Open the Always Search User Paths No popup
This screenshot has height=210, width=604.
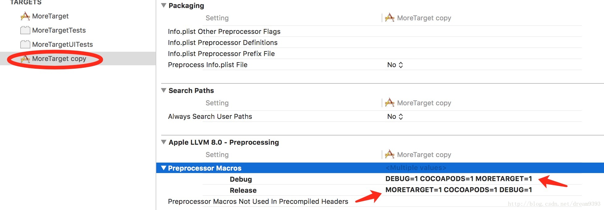[395, 116]
